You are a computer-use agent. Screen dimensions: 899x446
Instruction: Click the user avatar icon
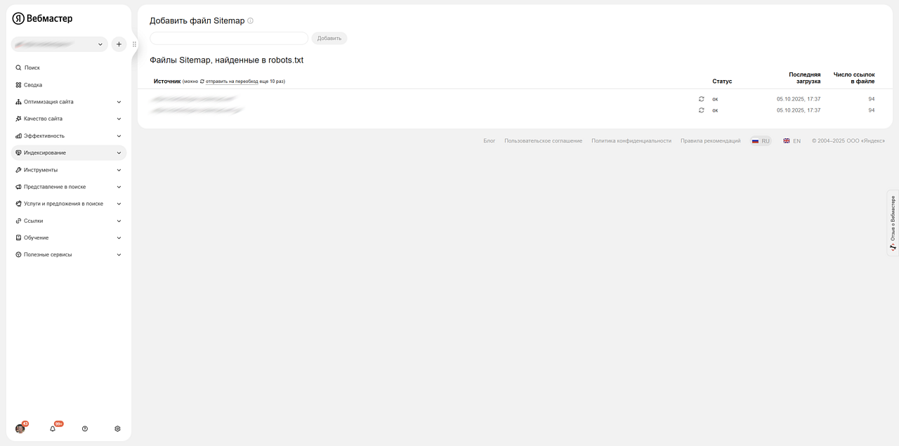pos(20,428)
